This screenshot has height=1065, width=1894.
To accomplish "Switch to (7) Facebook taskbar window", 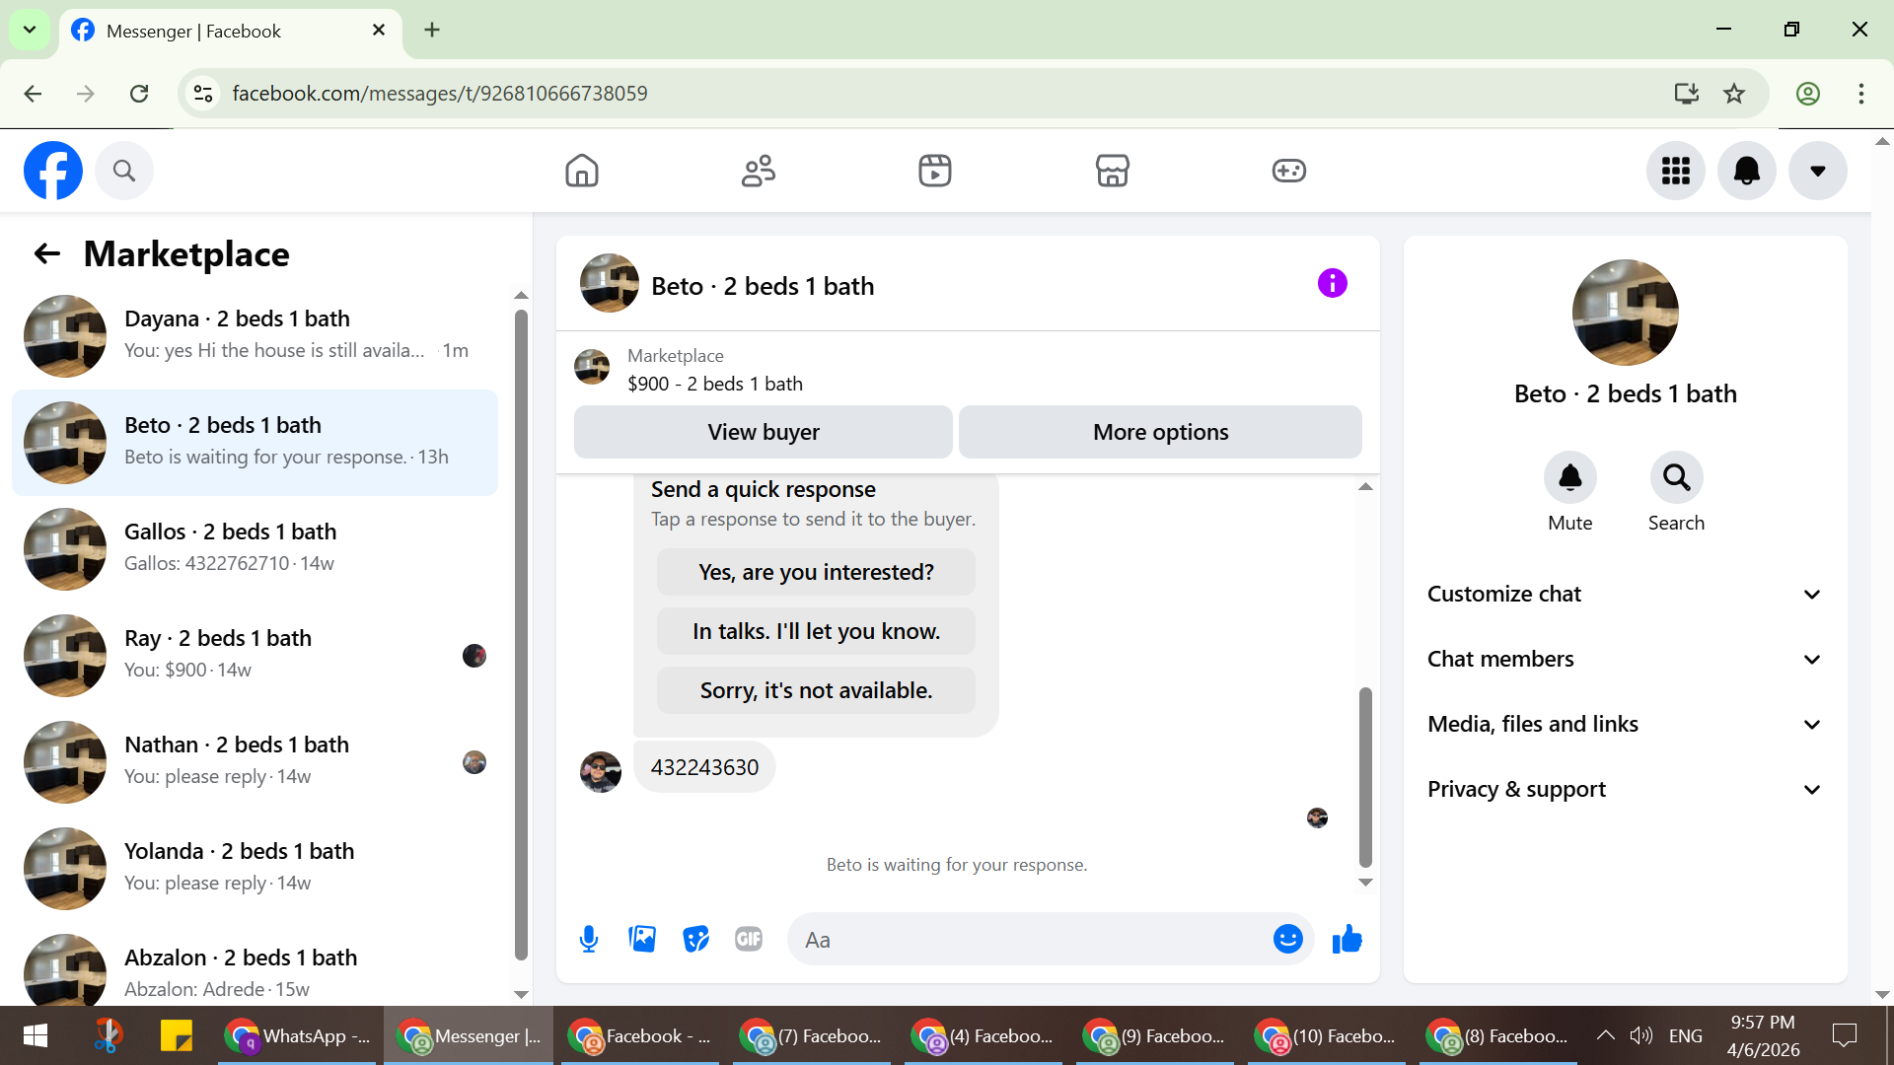I will (x=812, y=1035).
